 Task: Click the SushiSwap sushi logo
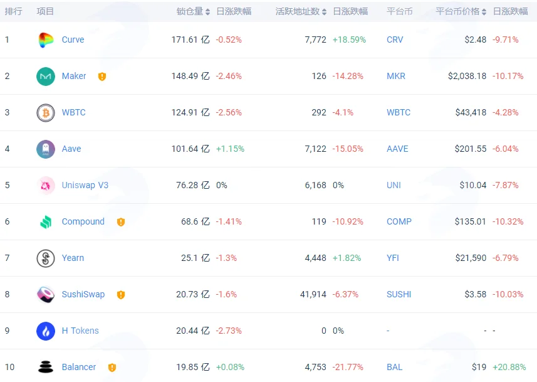(x=46, y=294)
